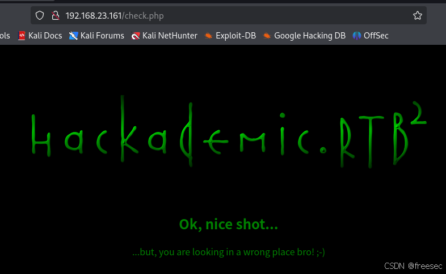
Task: Click the Exploit-DB orange bug icon
Action: 208,36
